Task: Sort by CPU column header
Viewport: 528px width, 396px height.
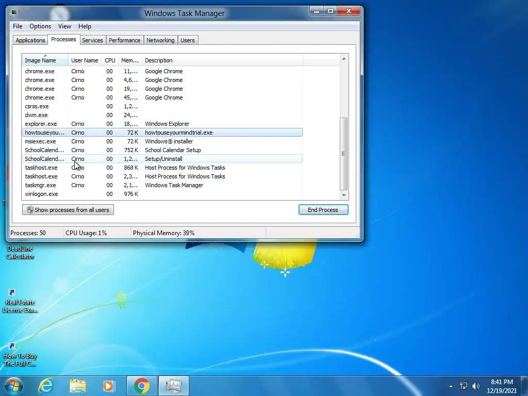Action: click(x=110, y=60)
